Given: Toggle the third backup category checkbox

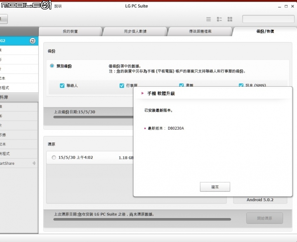Looking at the screenshot, I should [181, 85].
